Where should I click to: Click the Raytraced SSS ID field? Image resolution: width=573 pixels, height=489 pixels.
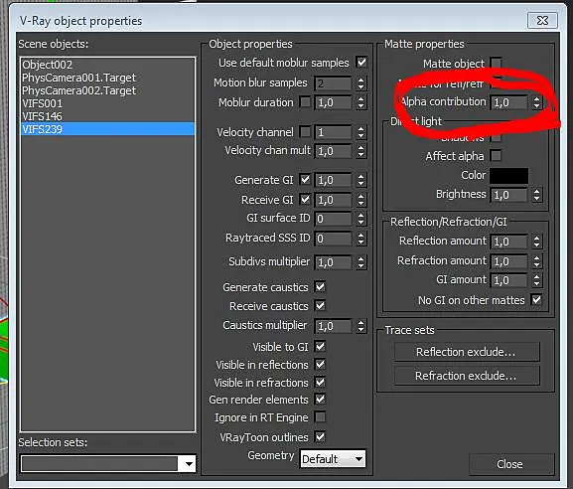coord(333,239)
